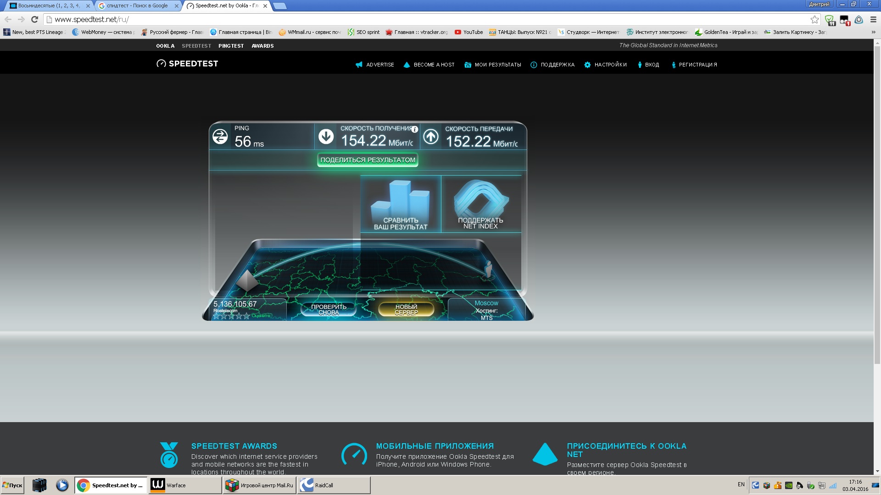Click the green shield extension icon
The width and height of the screenshot is (881, 495).
pos(830,20)
